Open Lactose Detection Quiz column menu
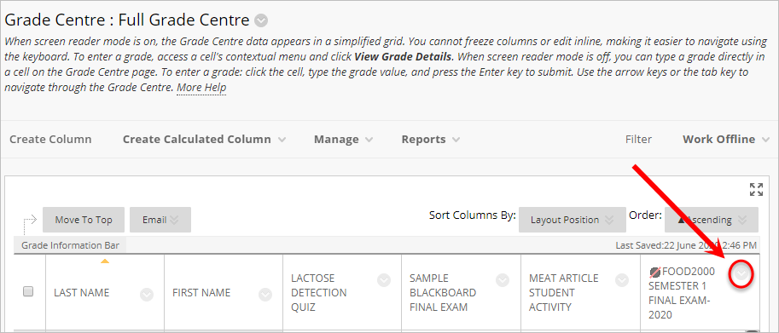 [x=384, y=280]
